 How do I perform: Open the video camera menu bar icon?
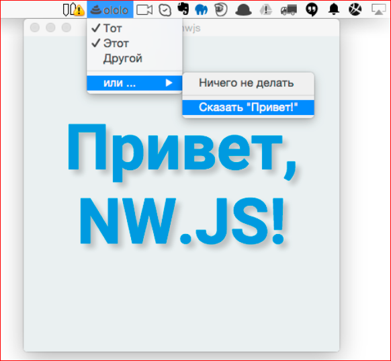(x=144, y=10)
